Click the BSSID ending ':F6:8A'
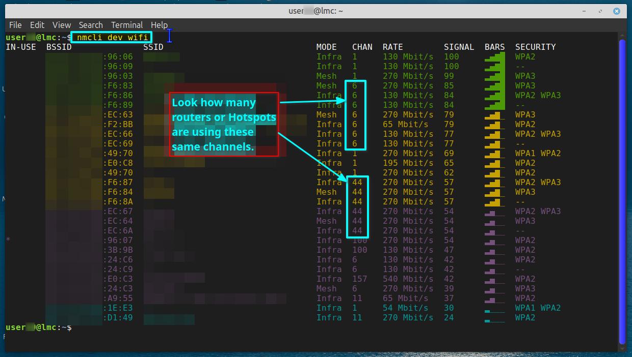This screenshot has height=357, width=632. click(x=118, y=201)
